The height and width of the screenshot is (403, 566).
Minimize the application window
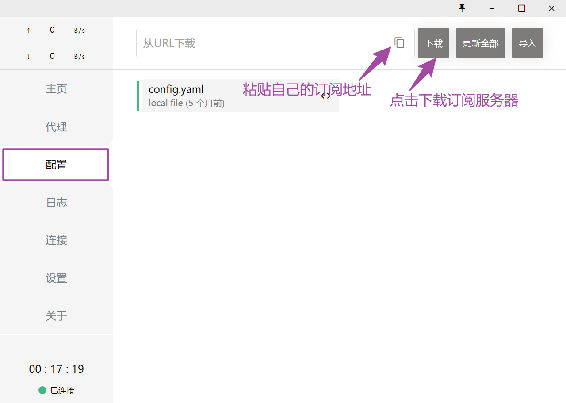point(492,8)
